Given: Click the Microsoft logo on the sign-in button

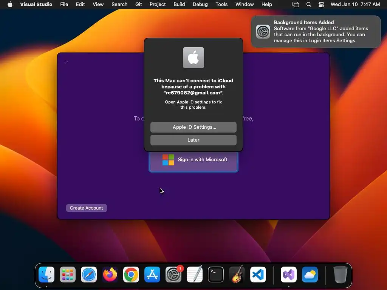Looking at the screenshot, I should click(x=168, y=160).
